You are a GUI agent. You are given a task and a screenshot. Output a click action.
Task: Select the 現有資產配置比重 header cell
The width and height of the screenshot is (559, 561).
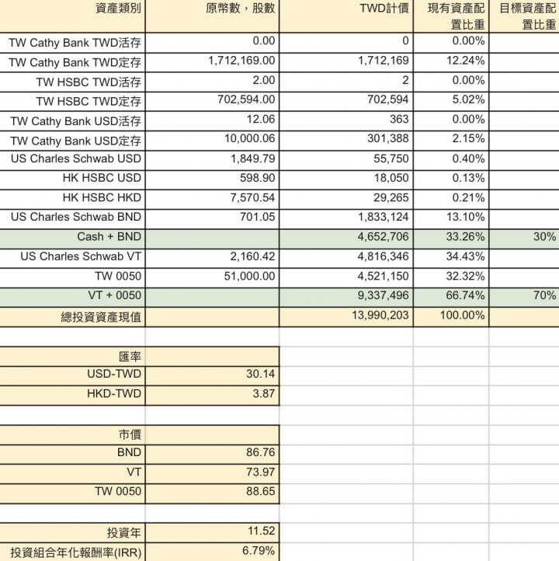click(x=451, y=16)
